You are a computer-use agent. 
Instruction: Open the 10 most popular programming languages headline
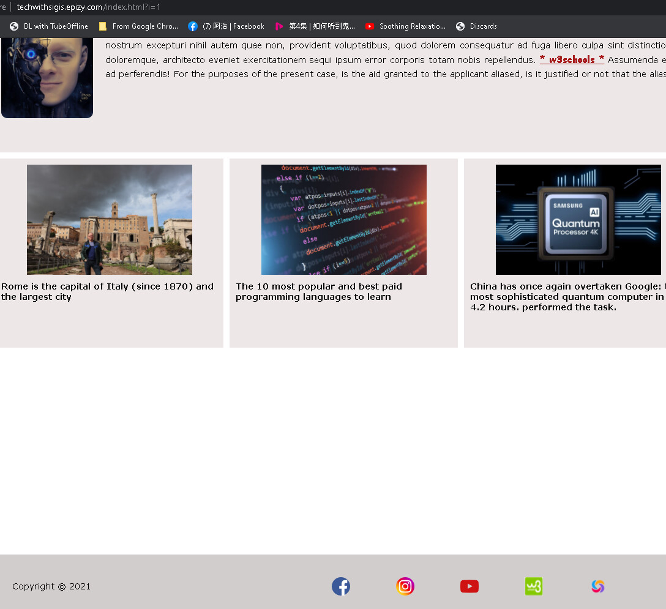coord(319,291)
